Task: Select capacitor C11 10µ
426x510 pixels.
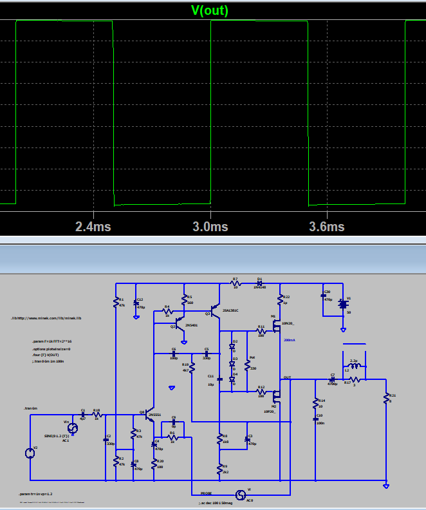Action: click(220, 379)
